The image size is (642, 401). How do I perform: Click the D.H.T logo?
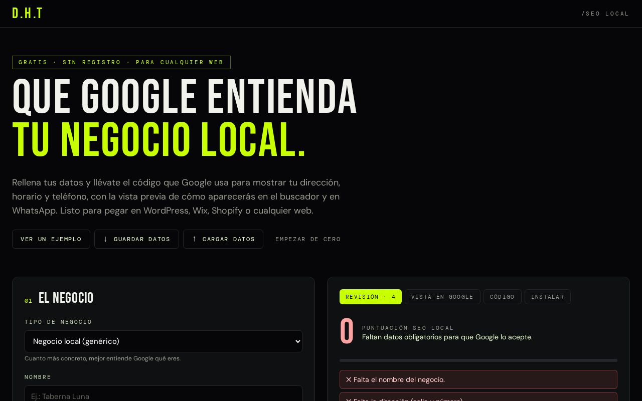pyautogui.click(x=27, y=14)
